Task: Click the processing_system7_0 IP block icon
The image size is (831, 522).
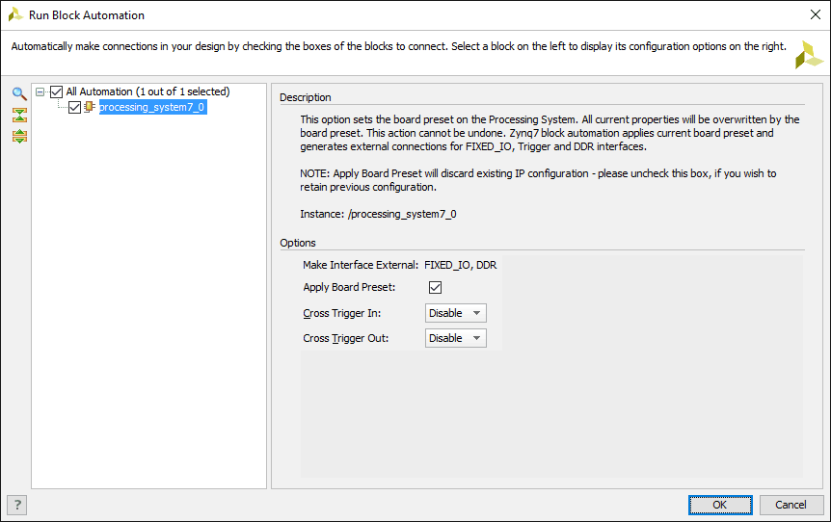Action: [x=90, y=107]
